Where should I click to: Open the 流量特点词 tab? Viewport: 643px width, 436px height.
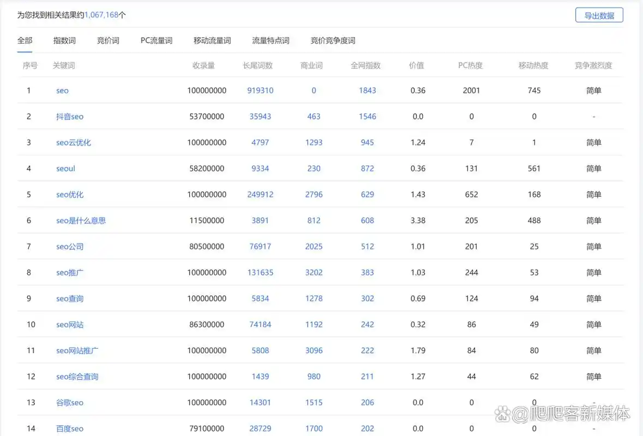click(x=271, y=40)
